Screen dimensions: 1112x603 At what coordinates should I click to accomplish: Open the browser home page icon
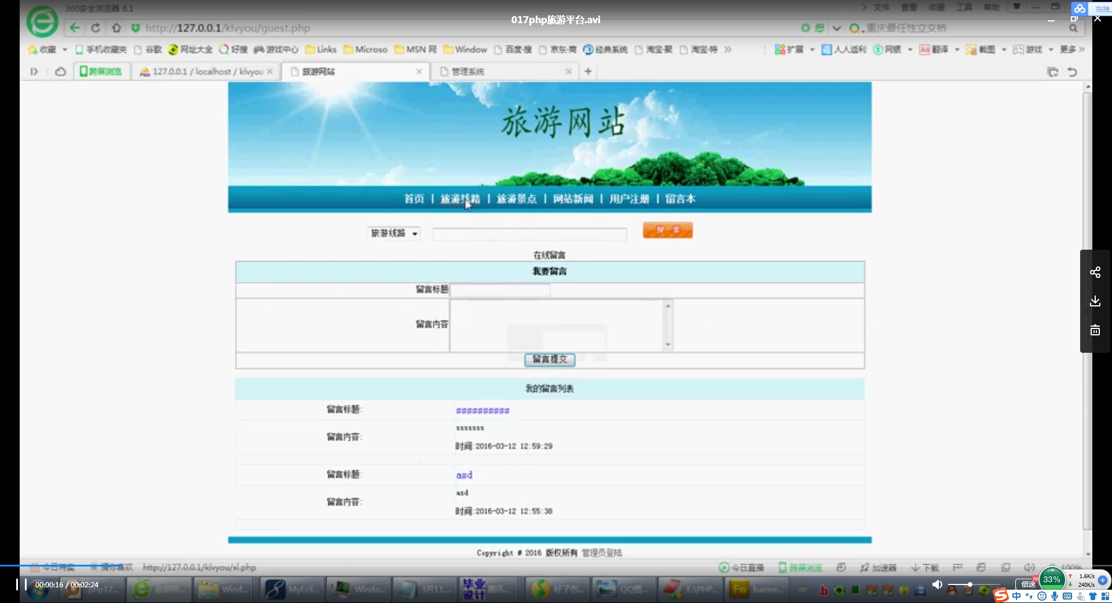point(116,28)
